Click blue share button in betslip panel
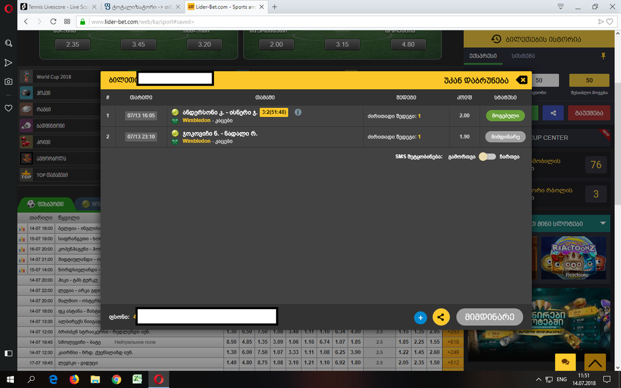This screenshot has width=621, height=388. [x=553, y=113]
